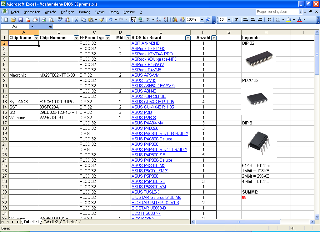Click the AutoSum sigma icon

tap(148, 20)
